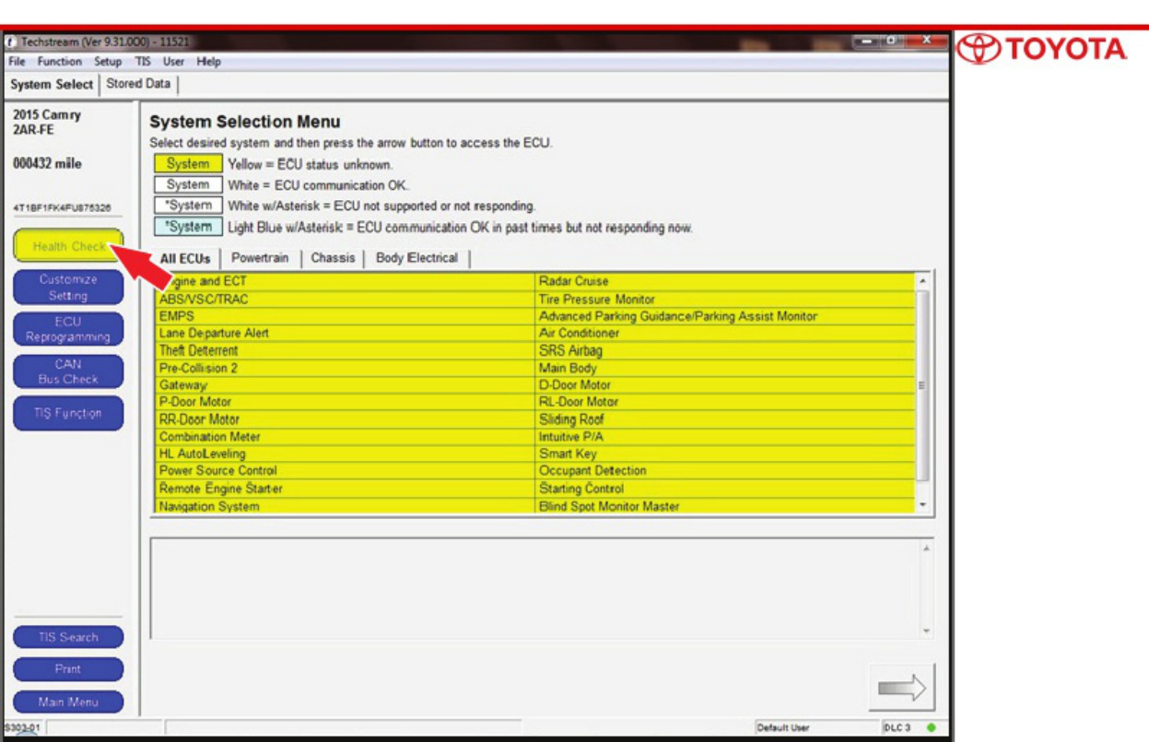Click the ECU list scroll up arrow
The image size is (1149, 742).
(x=923, y=280)
